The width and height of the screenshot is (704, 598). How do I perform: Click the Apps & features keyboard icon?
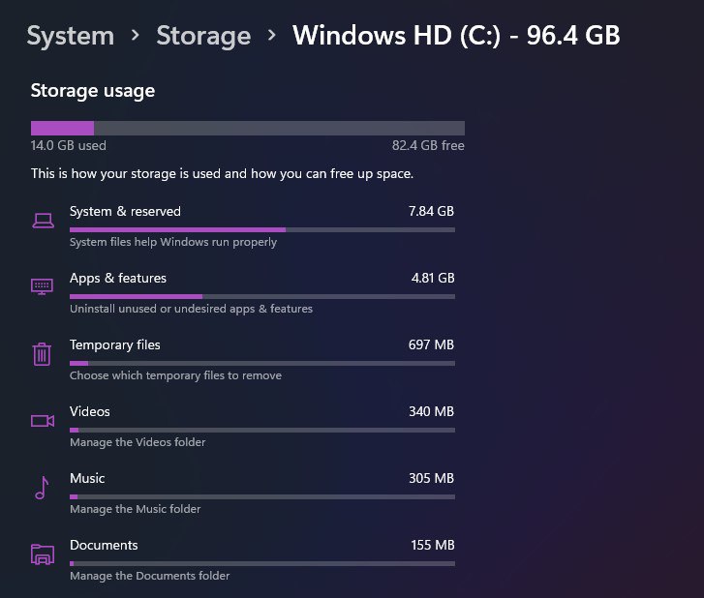coord(43,286)
